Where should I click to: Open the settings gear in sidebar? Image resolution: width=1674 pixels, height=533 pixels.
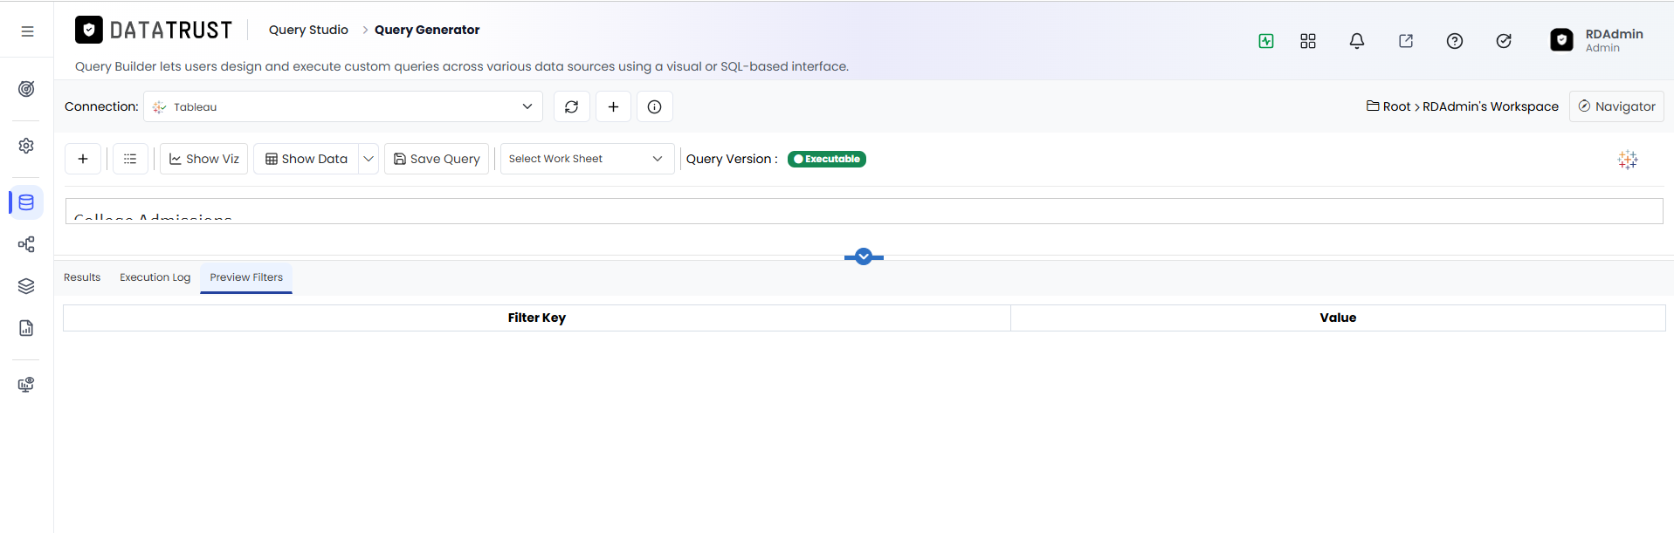click(26, 146)
